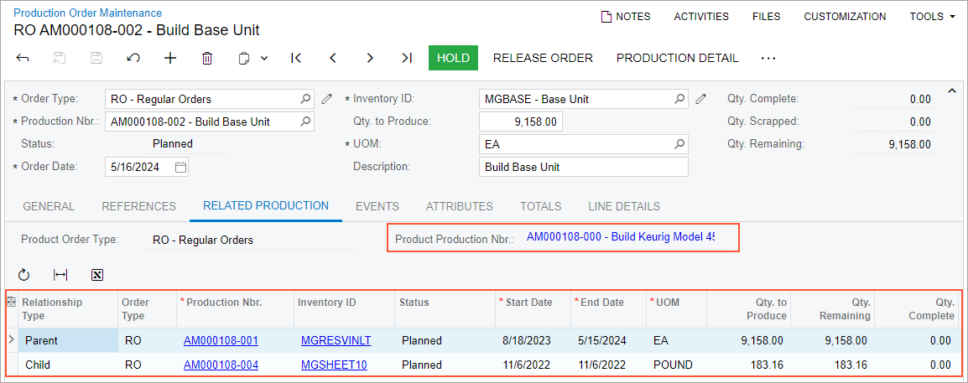Click the Release Order button
The image size is (968, 383).
click(x=543, y=58)
